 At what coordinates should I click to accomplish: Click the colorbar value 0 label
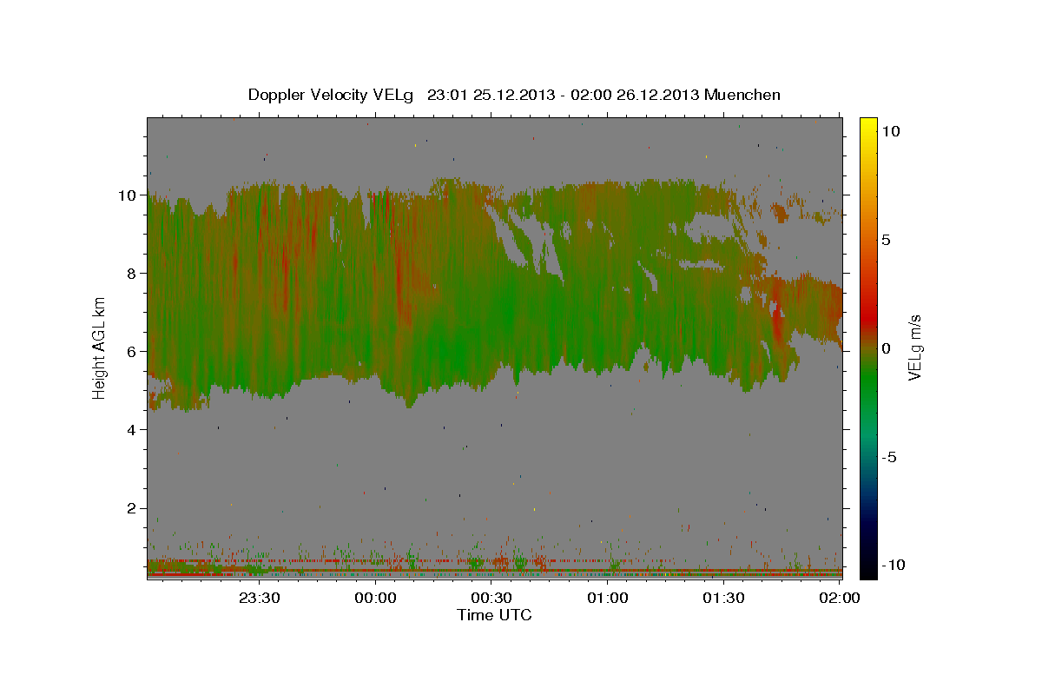[886, 348]
